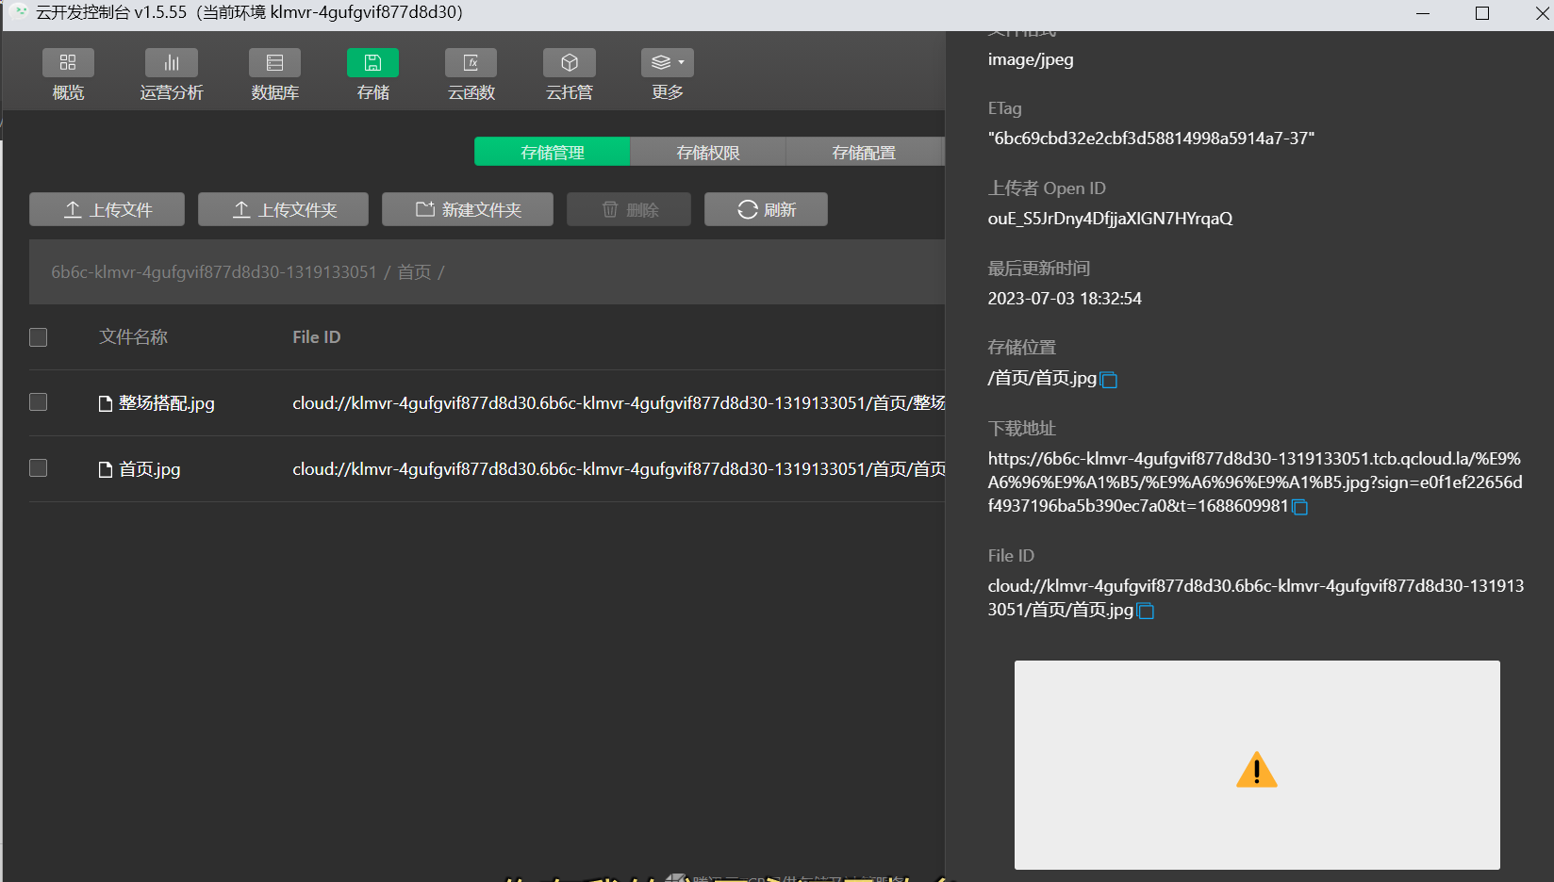Click the File ID column header
The height and width of the screenshot is (882, 1554).
[317, 337]
